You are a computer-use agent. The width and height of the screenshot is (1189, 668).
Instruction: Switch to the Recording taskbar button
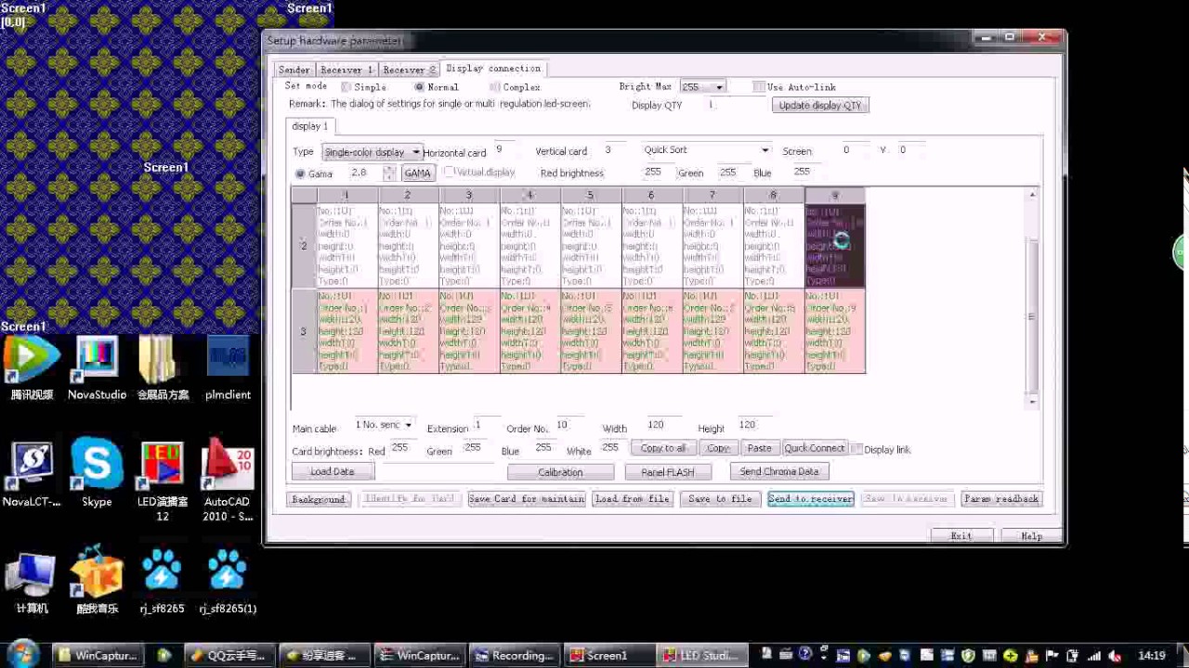click(514, 655)
